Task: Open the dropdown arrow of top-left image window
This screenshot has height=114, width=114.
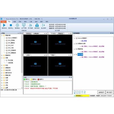Action: tap(44, 34)
